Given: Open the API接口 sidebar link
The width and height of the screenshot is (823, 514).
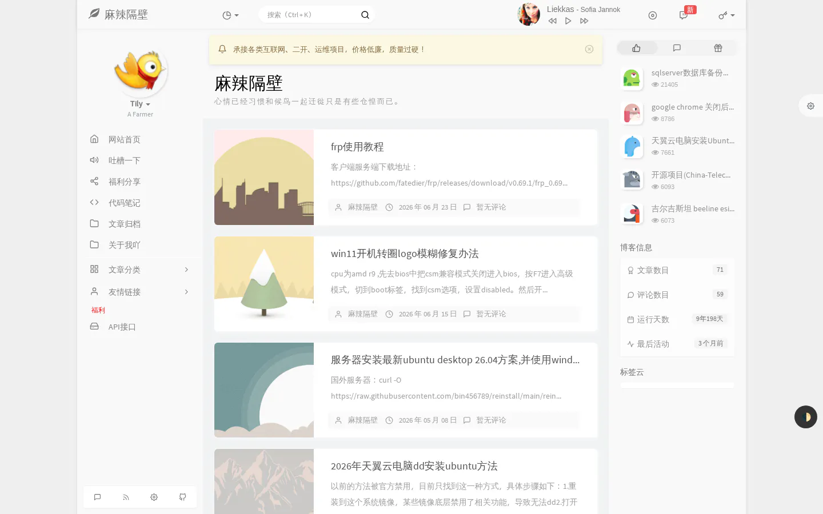Looking at the screenshot, I should (140, 327).
